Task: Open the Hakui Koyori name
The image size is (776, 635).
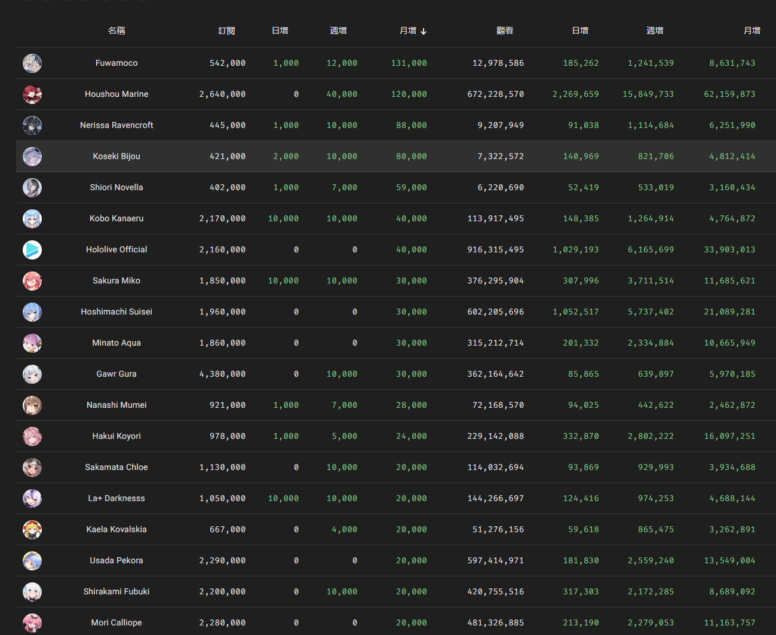Action: pos(116,436)
